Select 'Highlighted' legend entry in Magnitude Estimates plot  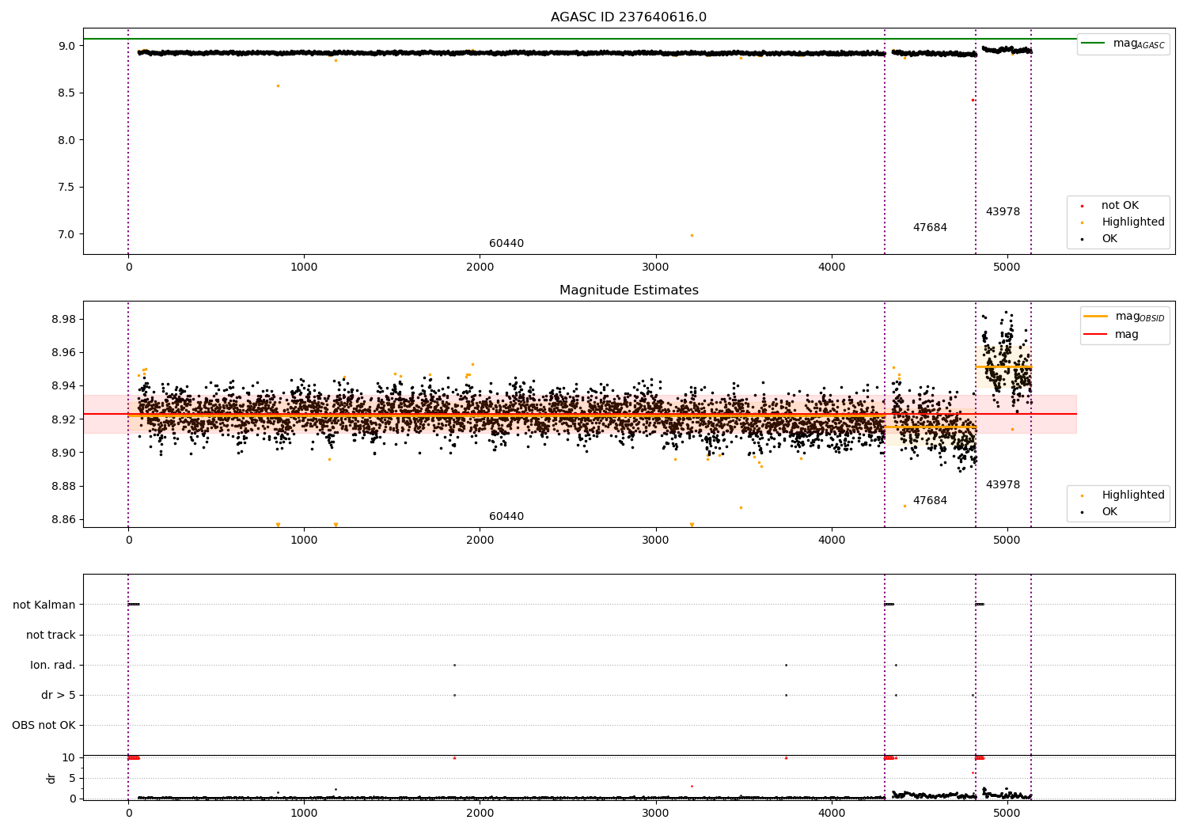(1133, 495)
